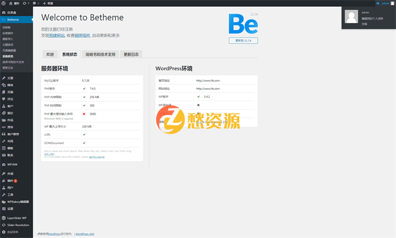Open 工具 tools in sidebar
This screenshot has height=238, width=396.
[x=16, y=194]
